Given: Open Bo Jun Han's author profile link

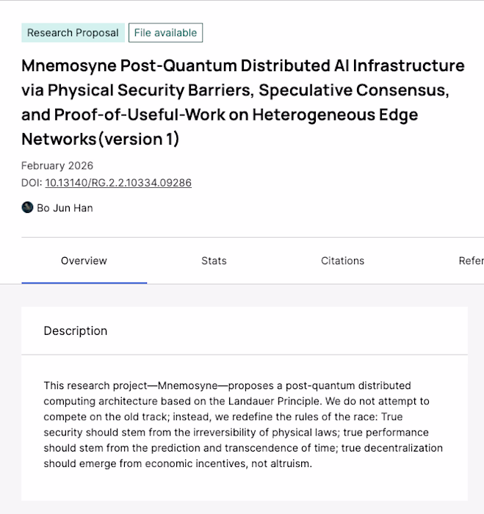Looking at the screenshot, I should tap(65, 208).
